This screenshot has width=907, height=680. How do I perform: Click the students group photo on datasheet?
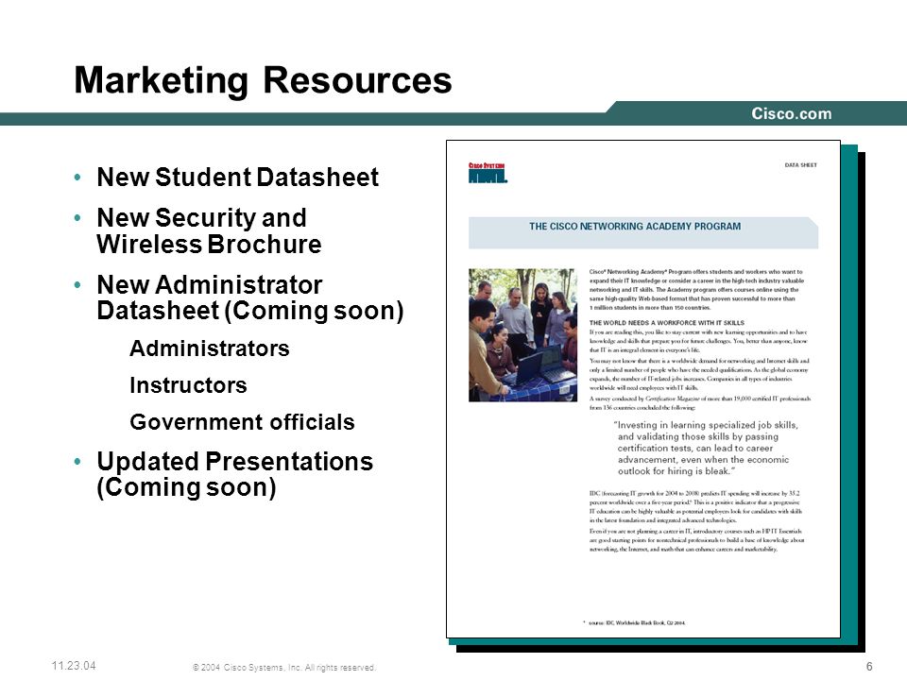tap(522, 334)
